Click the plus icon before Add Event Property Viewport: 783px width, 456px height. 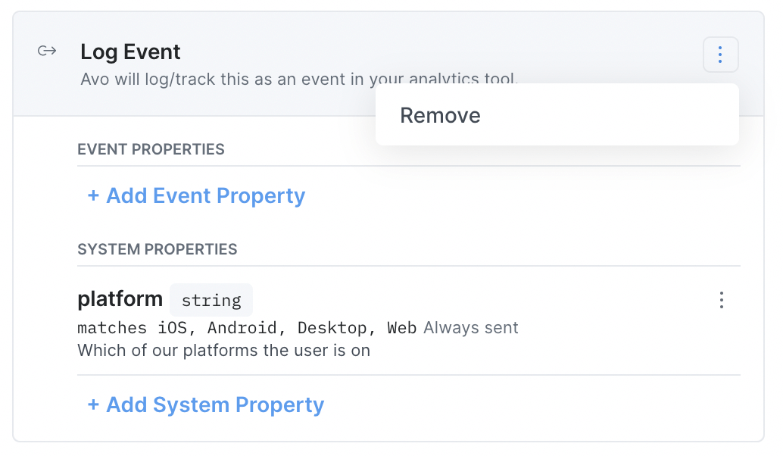pos(92,195)
